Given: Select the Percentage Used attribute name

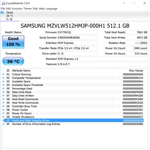Looking at the screenshot, I should point(22,88).
